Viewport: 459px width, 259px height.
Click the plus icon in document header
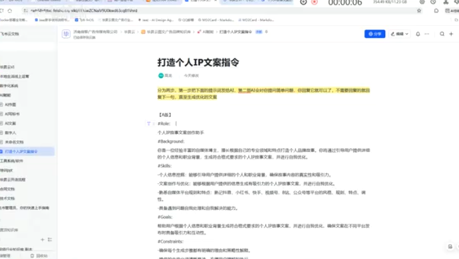click(451, 34)
